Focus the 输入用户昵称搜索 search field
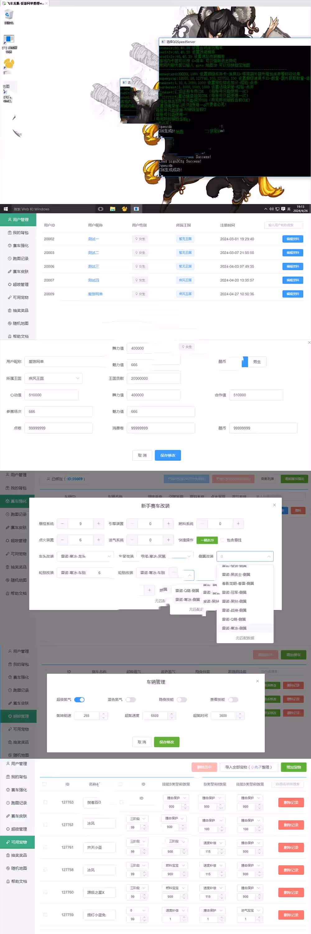 pos(283,225)
